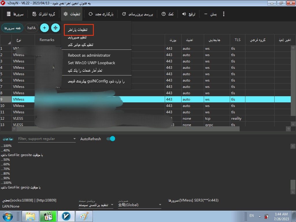Expand the Filter support regular dropdown
This screenshot has width=296, height=222.
[74, 139]
